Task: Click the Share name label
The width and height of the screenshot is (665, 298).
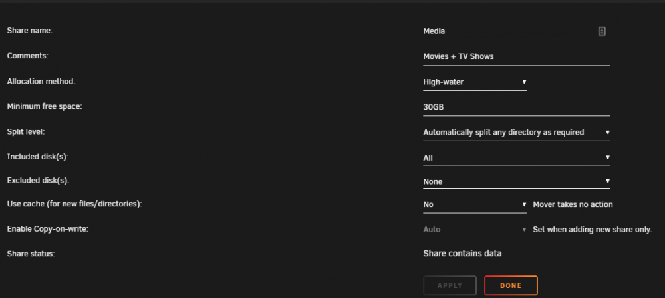Action: 30,31
